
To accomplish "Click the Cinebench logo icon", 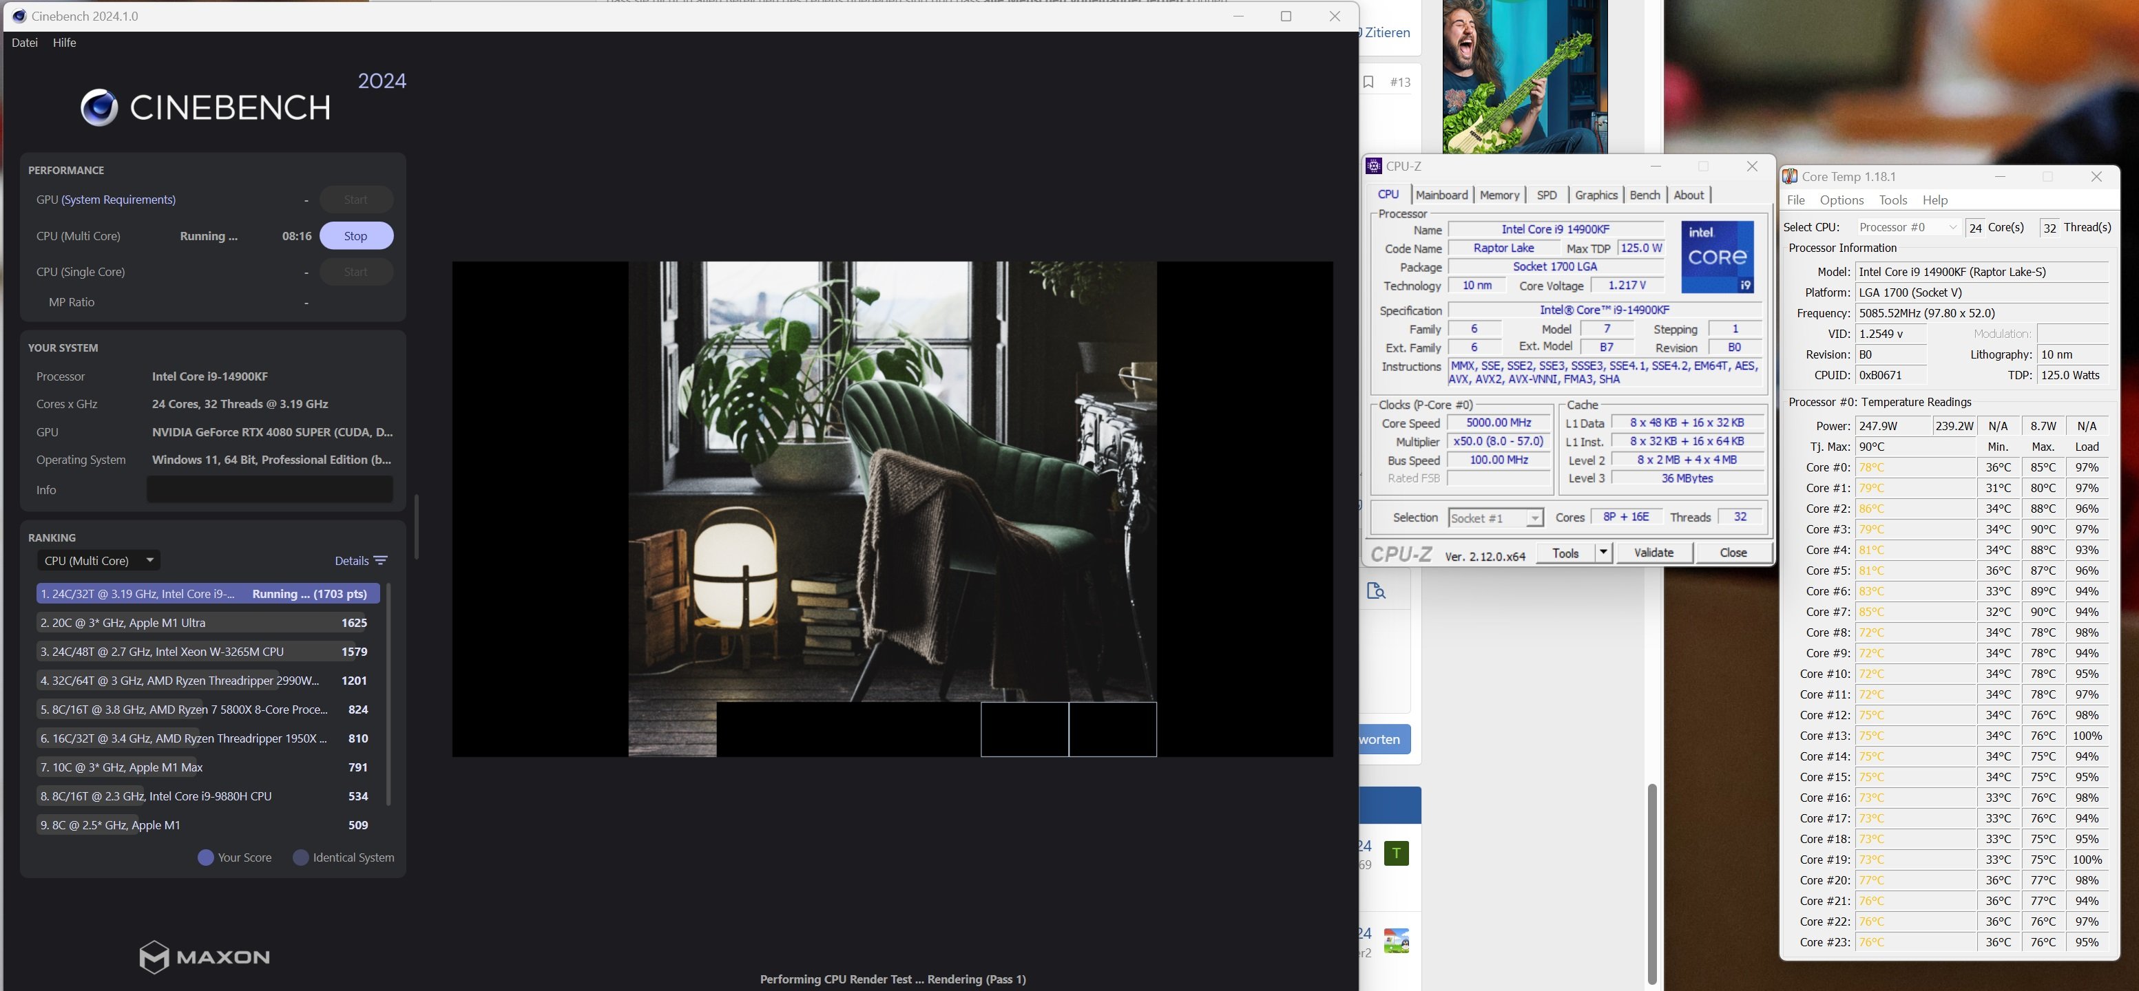I will click(x=98, y=108).
